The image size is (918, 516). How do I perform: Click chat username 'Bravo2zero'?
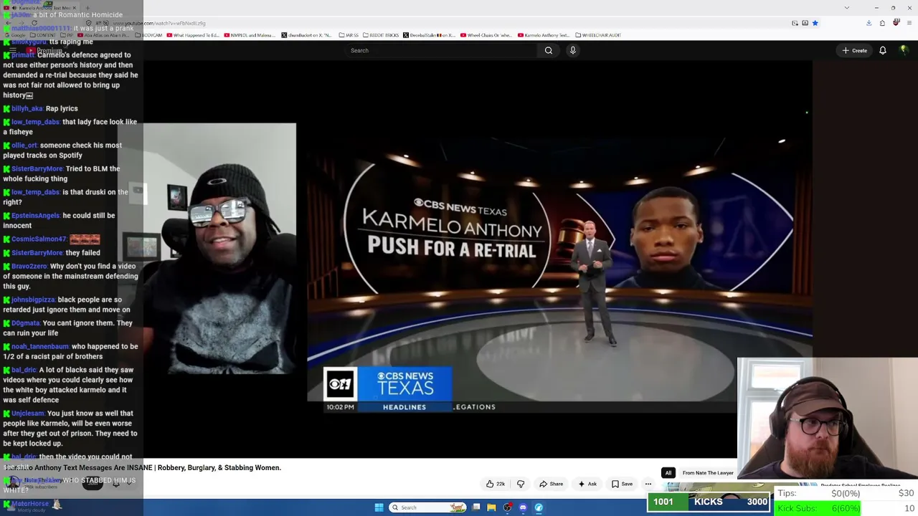coord(29,267)
